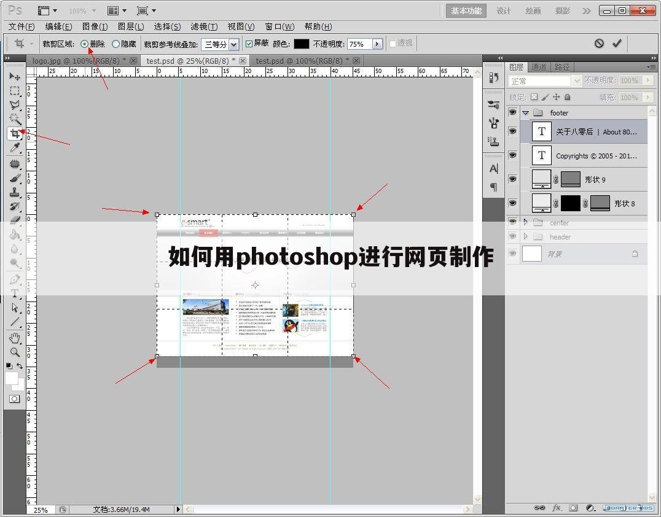The image size is (661, 517).
Task: Click the crop shield color swatch
Action: coord(303,43)
